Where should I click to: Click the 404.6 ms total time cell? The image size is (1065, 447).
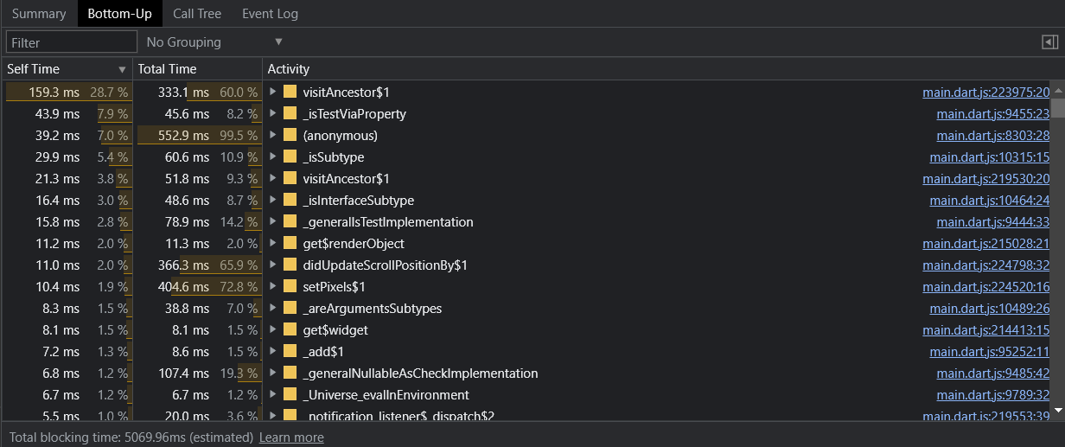point(198,286)
